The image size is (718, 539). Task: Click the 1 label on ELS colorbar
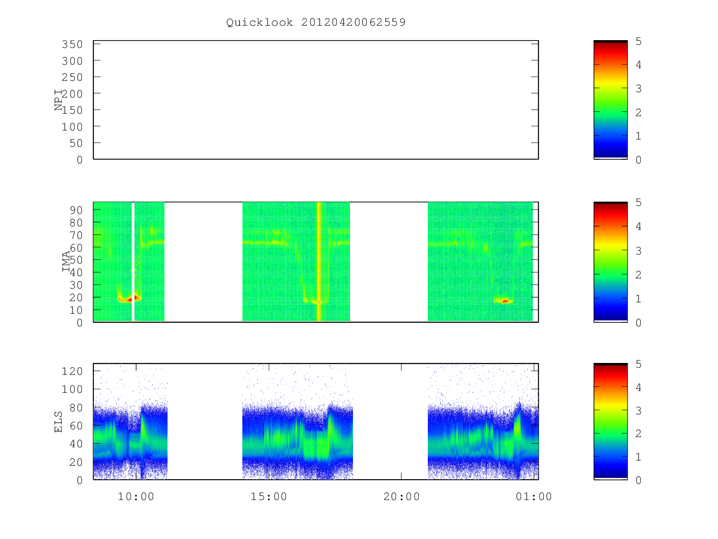[639, 458]
